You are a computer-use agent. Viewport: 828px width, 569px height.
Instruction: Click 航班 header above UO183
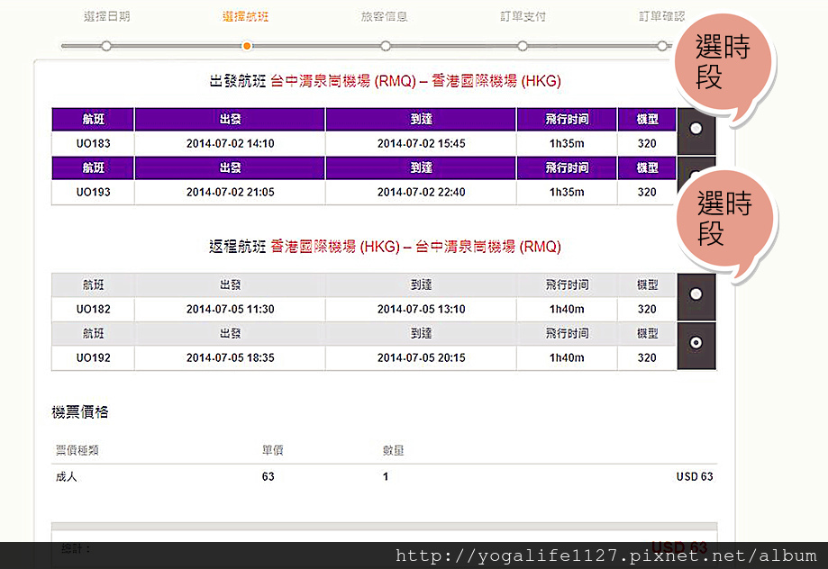tap(94, 119)
